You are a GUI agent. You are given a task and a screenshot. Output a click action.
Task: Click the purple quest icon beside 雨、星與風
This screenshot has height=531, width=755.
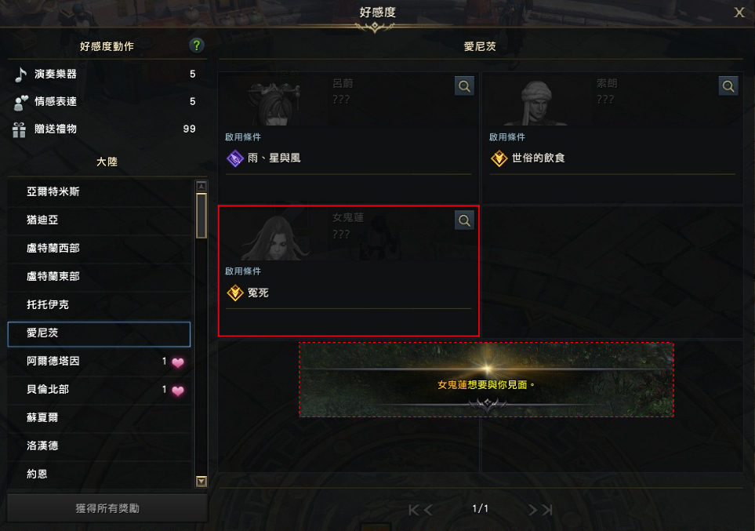tap(235, 158)
